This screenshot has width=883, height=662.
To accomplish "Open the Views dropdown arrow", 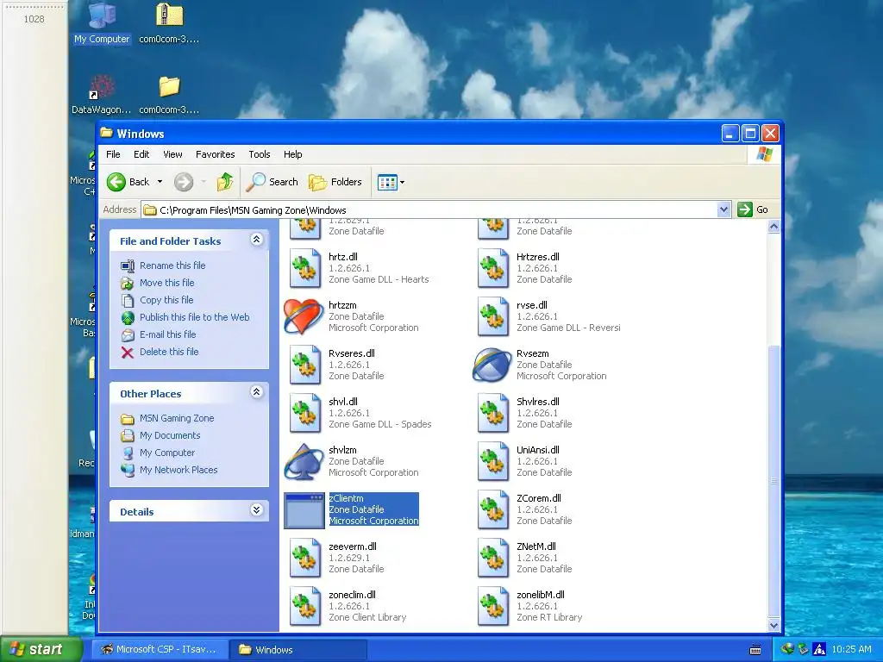I will [x=402, y=183].
